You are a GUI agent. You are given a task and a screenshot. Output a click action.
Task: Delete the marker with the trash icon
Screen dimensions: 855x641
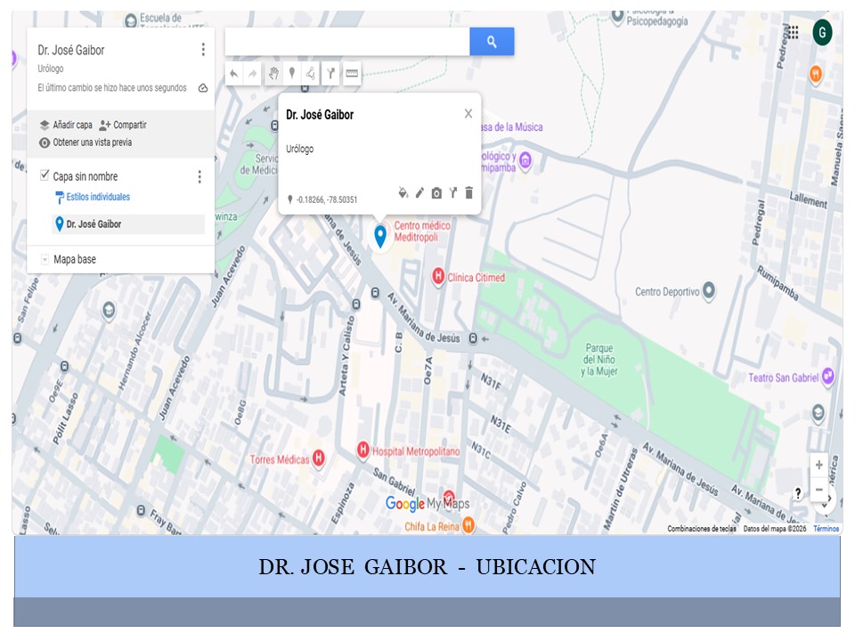[x=469, y=193]
